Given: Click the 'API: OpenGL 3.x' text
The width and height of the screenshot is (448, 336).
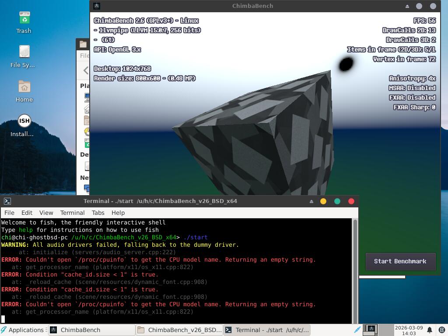Looking at the screenshot, I should click(x=117, y=49).
